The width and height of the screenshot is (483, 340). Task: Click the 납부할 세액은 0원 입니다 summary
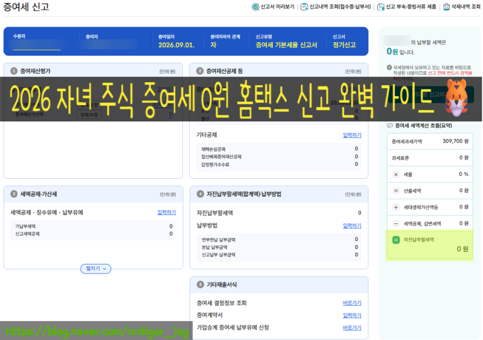[x=416, y=47]
